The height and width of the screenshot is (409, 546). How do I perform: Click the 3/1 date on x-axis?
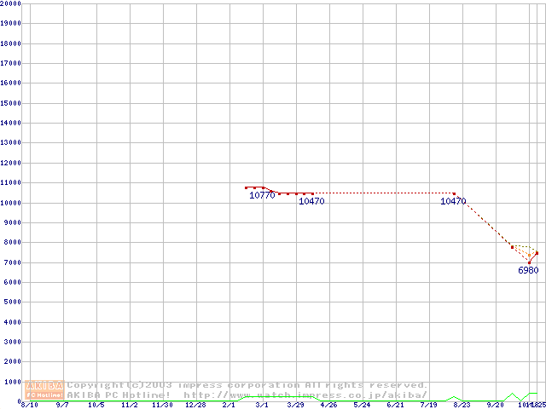coord(262,405)
